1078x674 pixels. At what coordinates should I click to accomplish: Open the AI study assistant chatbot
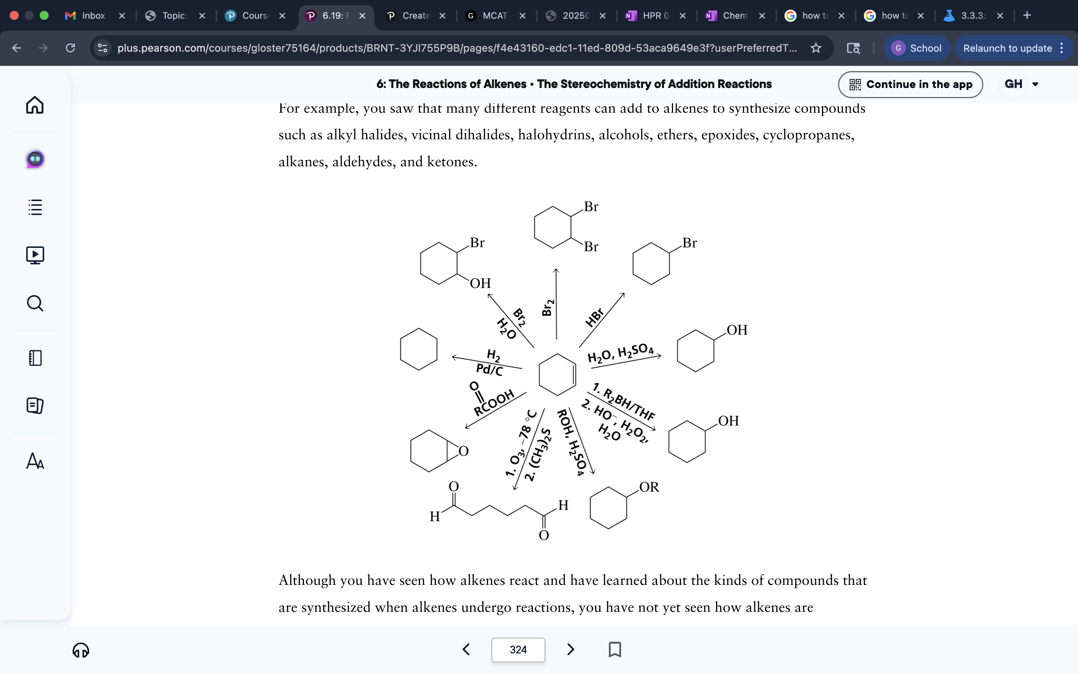point(35,159)
